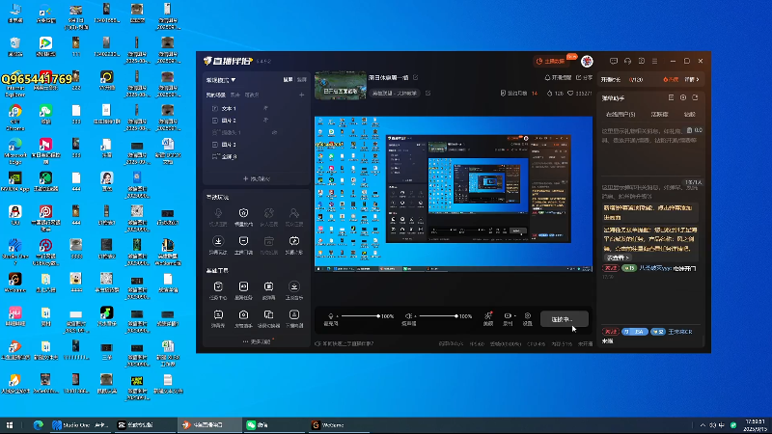
Task: Expand 更多功能 more functions
Action: pyautogui.click(x=257, y=341)
